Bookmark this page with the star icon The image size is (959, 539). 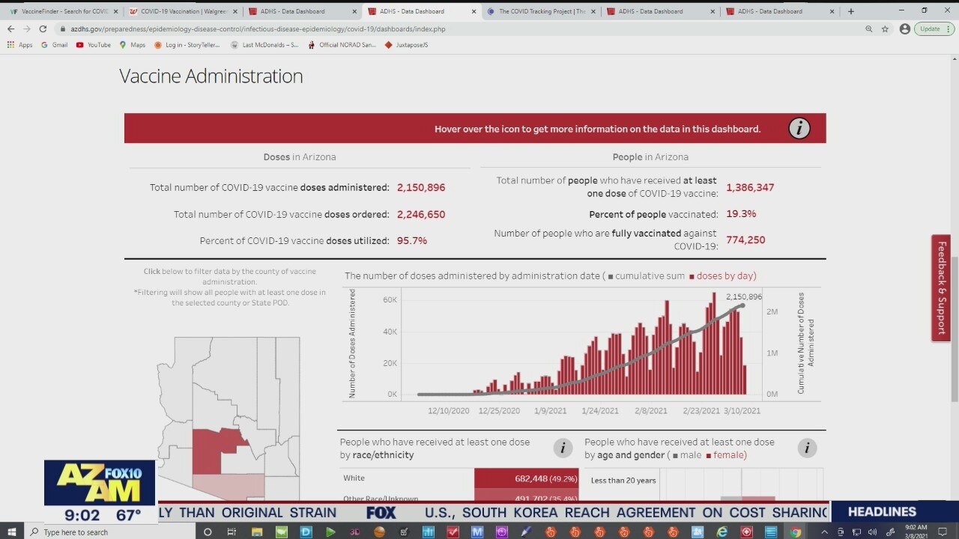coord(885,28)
